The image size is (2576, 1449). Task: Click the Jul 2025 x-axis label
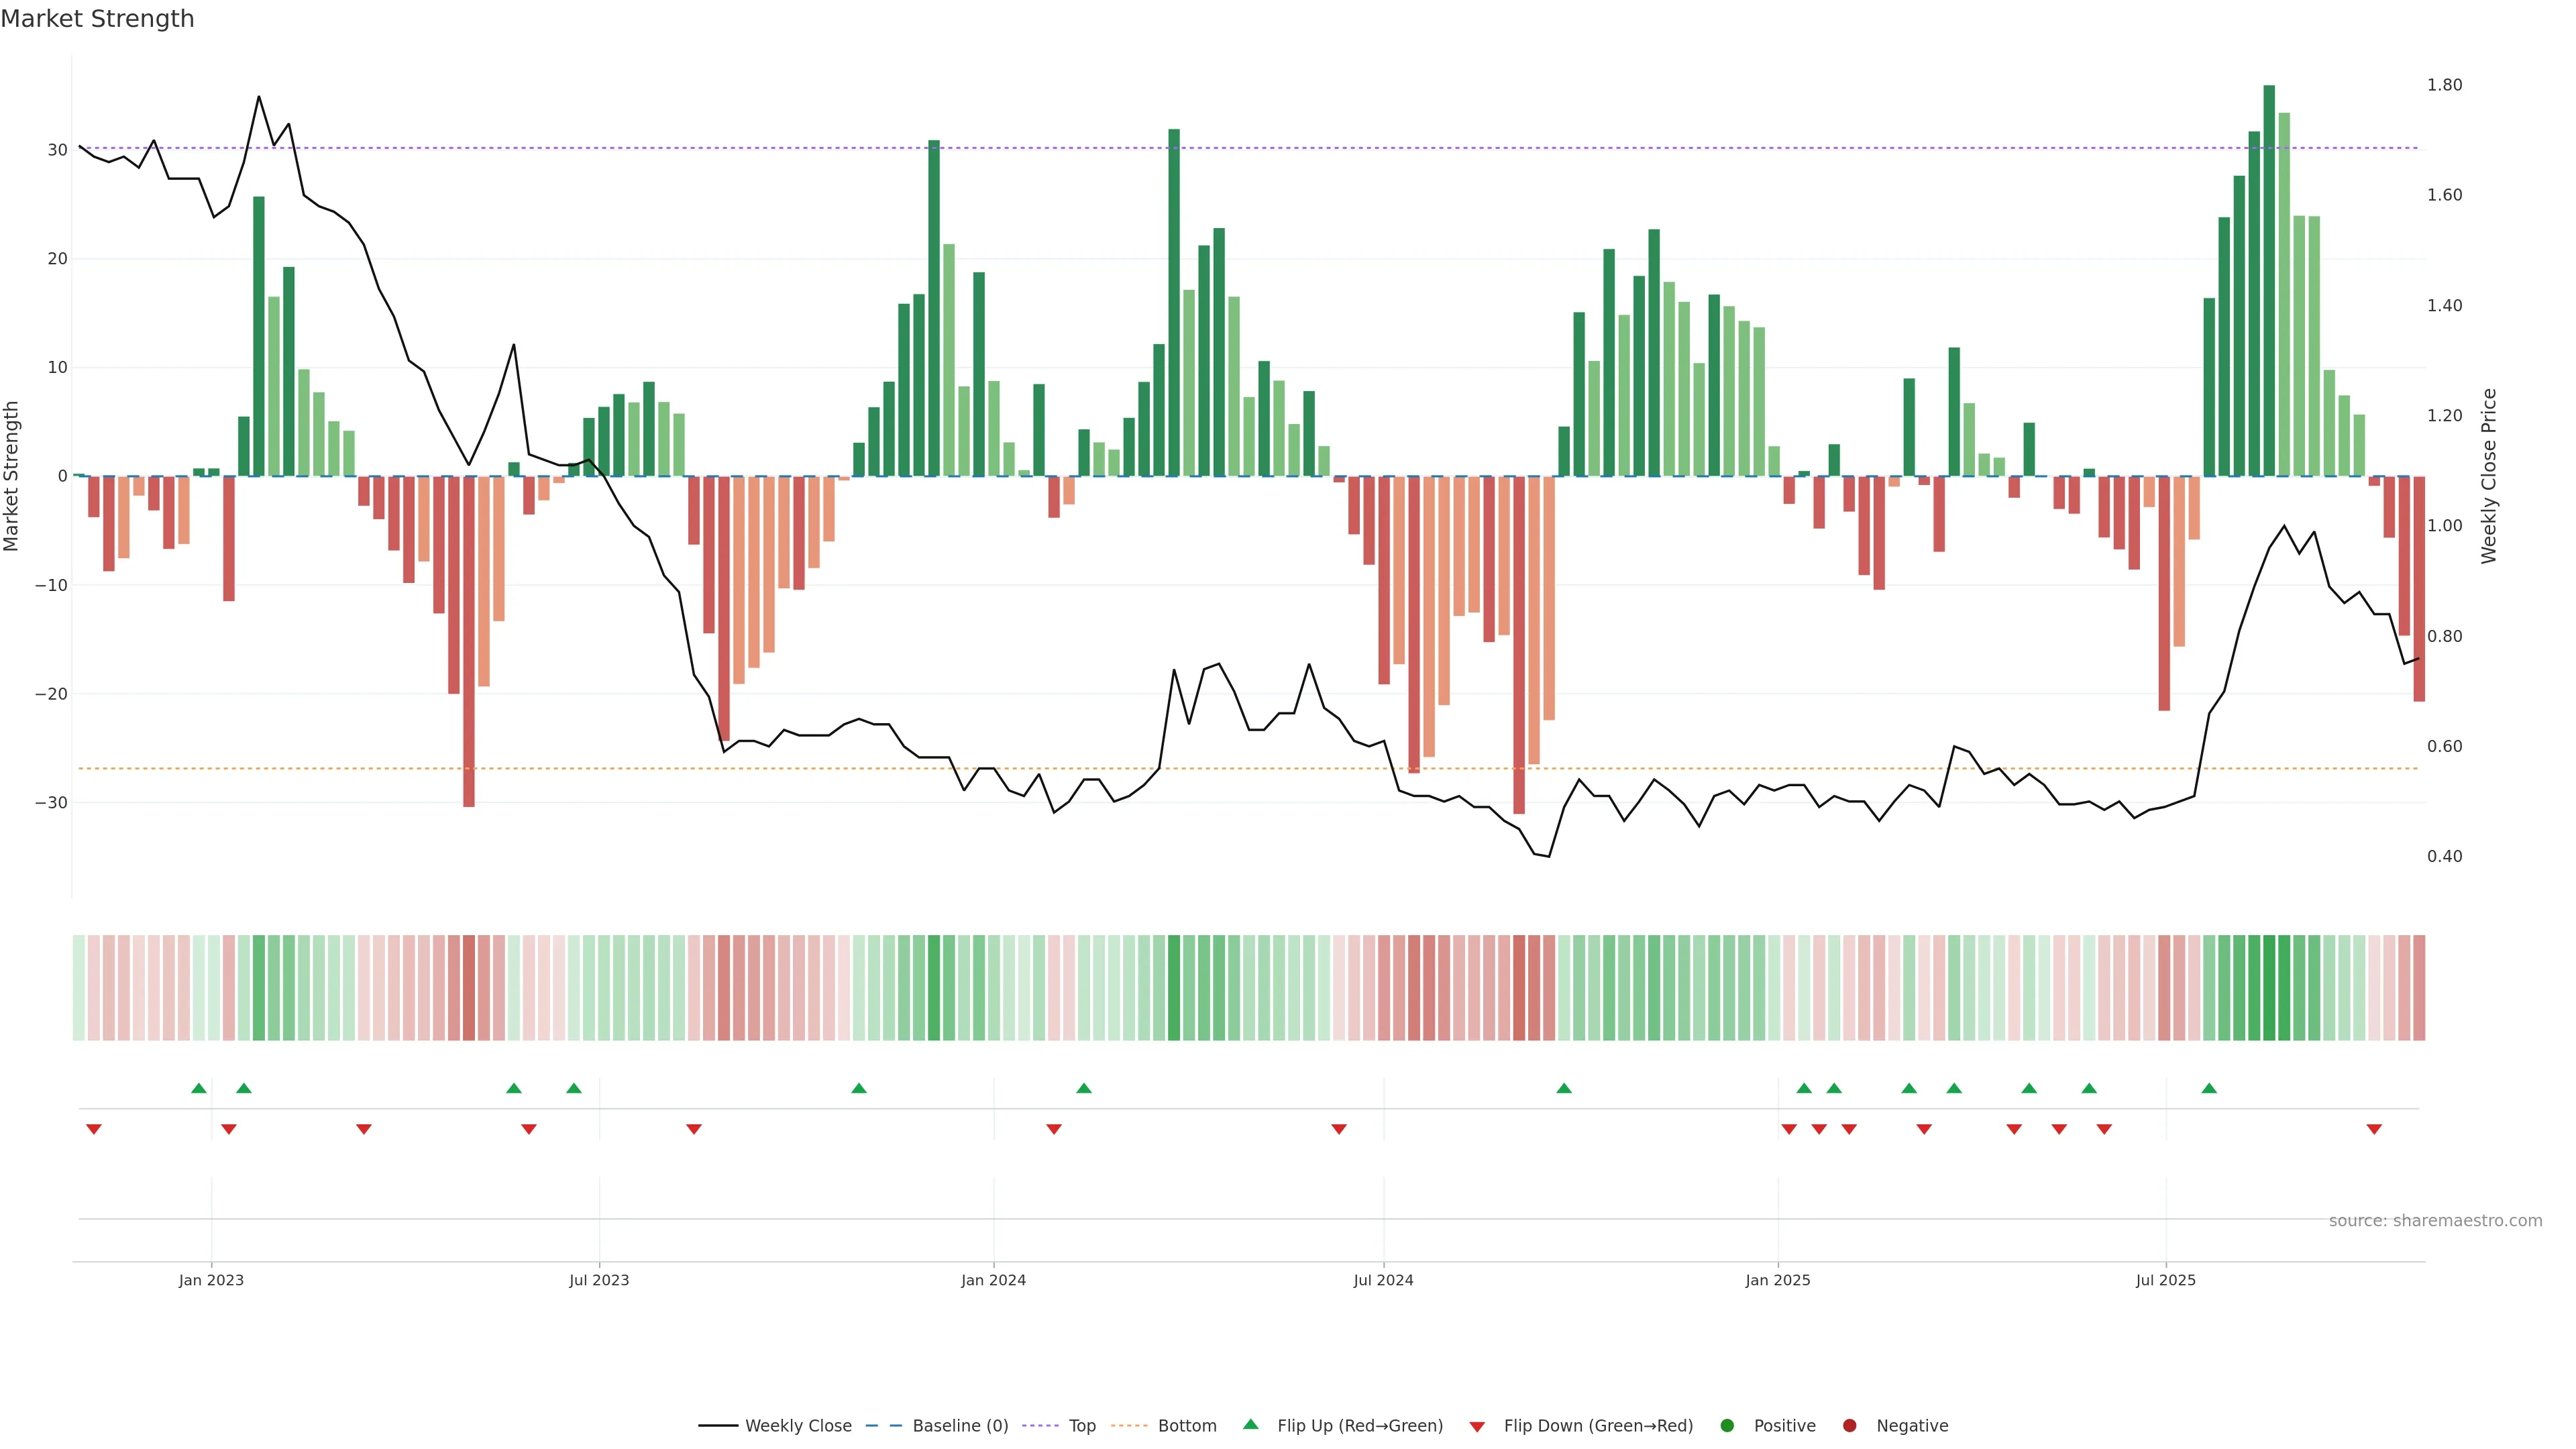click(x=2165, y=1280)
